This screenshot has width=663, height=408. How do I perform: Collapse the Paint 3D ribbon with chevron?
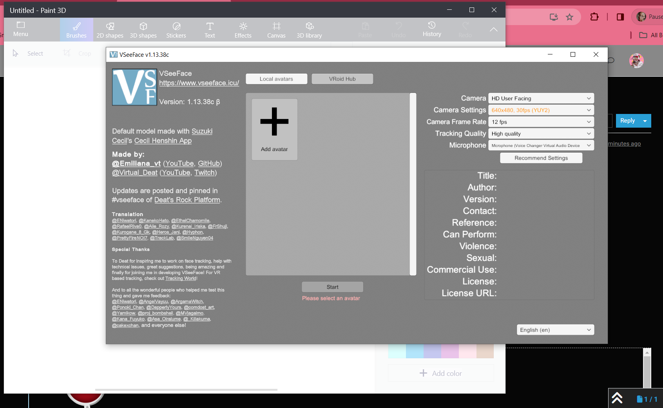[494, 29]
